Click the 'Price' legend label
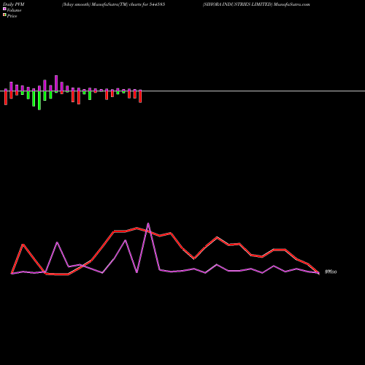365x365 pixels. [12, 16]
